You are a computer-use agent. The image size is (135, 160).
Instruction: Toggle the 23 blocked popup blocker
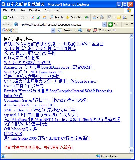(102, 30)
